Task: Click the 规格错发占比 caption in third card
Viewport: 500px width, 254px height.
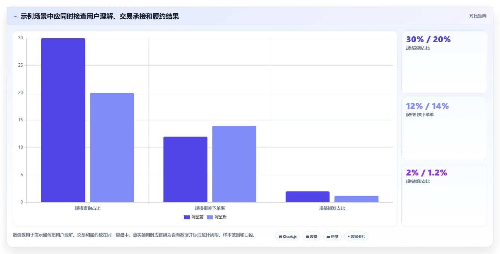Action: (x=418, y=181)
